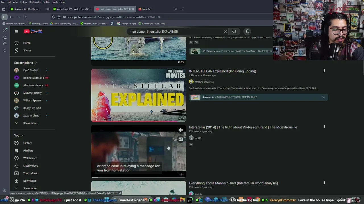Viewport: 364px width, 204px height.
Task: Switch to the New Tab tab
Action: point(157,9)
